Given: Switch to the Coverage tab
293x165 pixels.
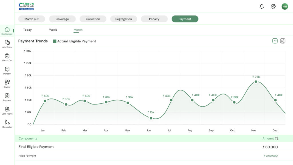Looking at the screenshot, I should coord(62,19).
